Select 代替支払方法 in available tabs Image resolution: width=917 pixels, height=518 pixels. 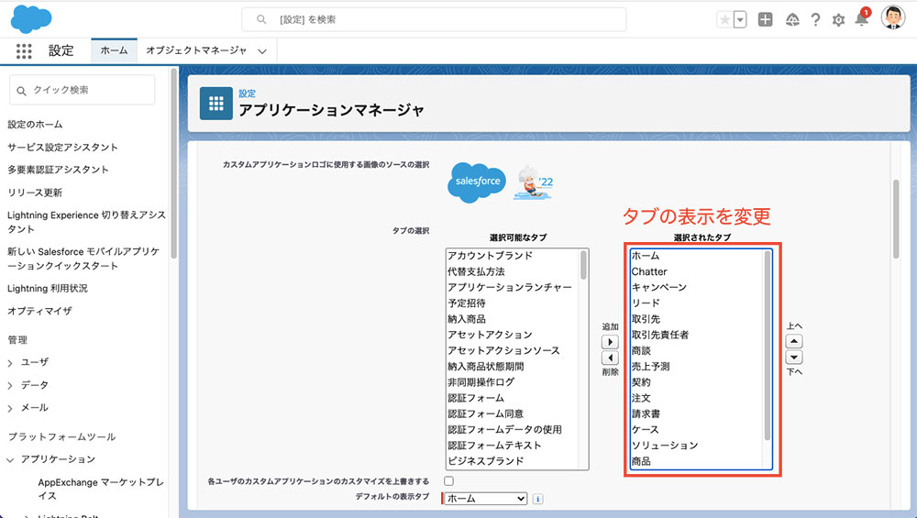point(476,271)
